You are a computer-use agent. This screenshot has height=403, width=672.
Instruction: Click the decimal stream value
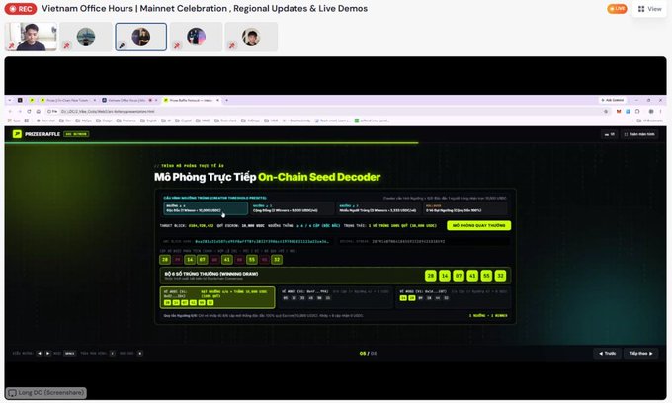(x=408, y=242)
